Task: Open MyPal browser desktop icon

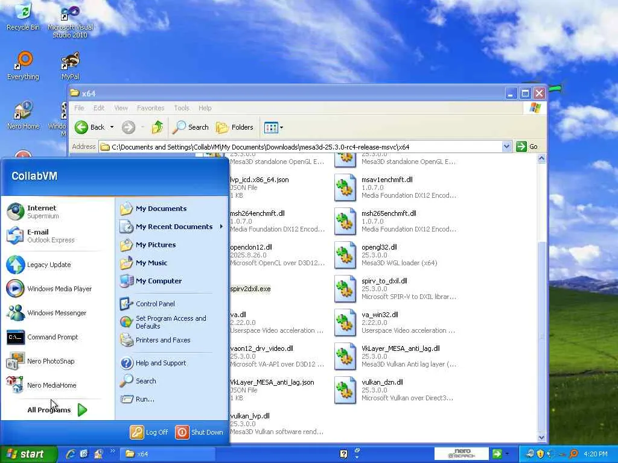Action: 70,66
